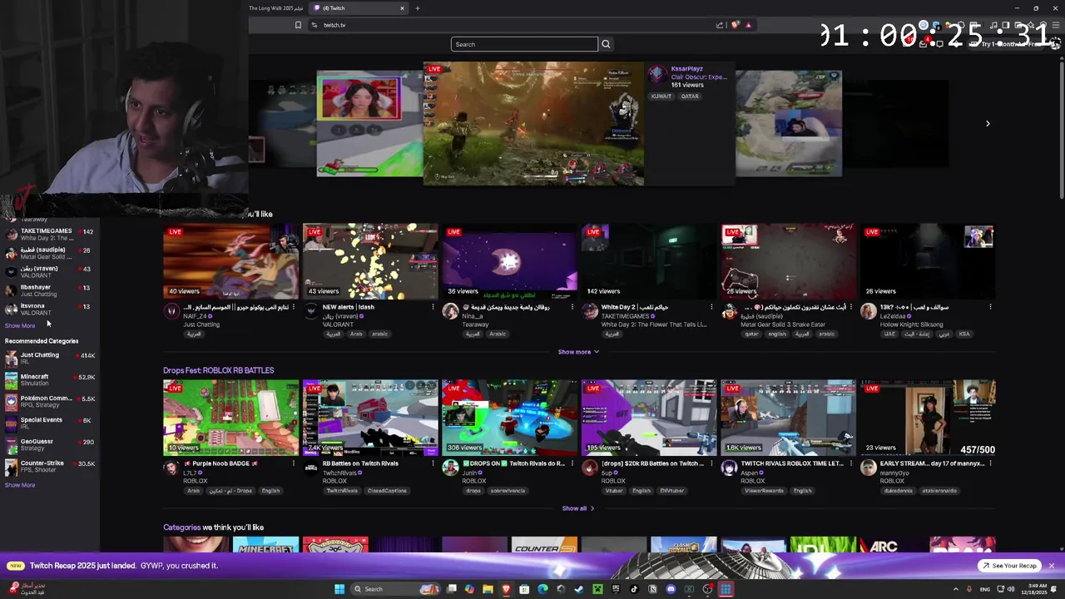Click Show all under Roblox Drops row
The height and width of the screenshot is (599, 1065).
click(x=578, y=508)
